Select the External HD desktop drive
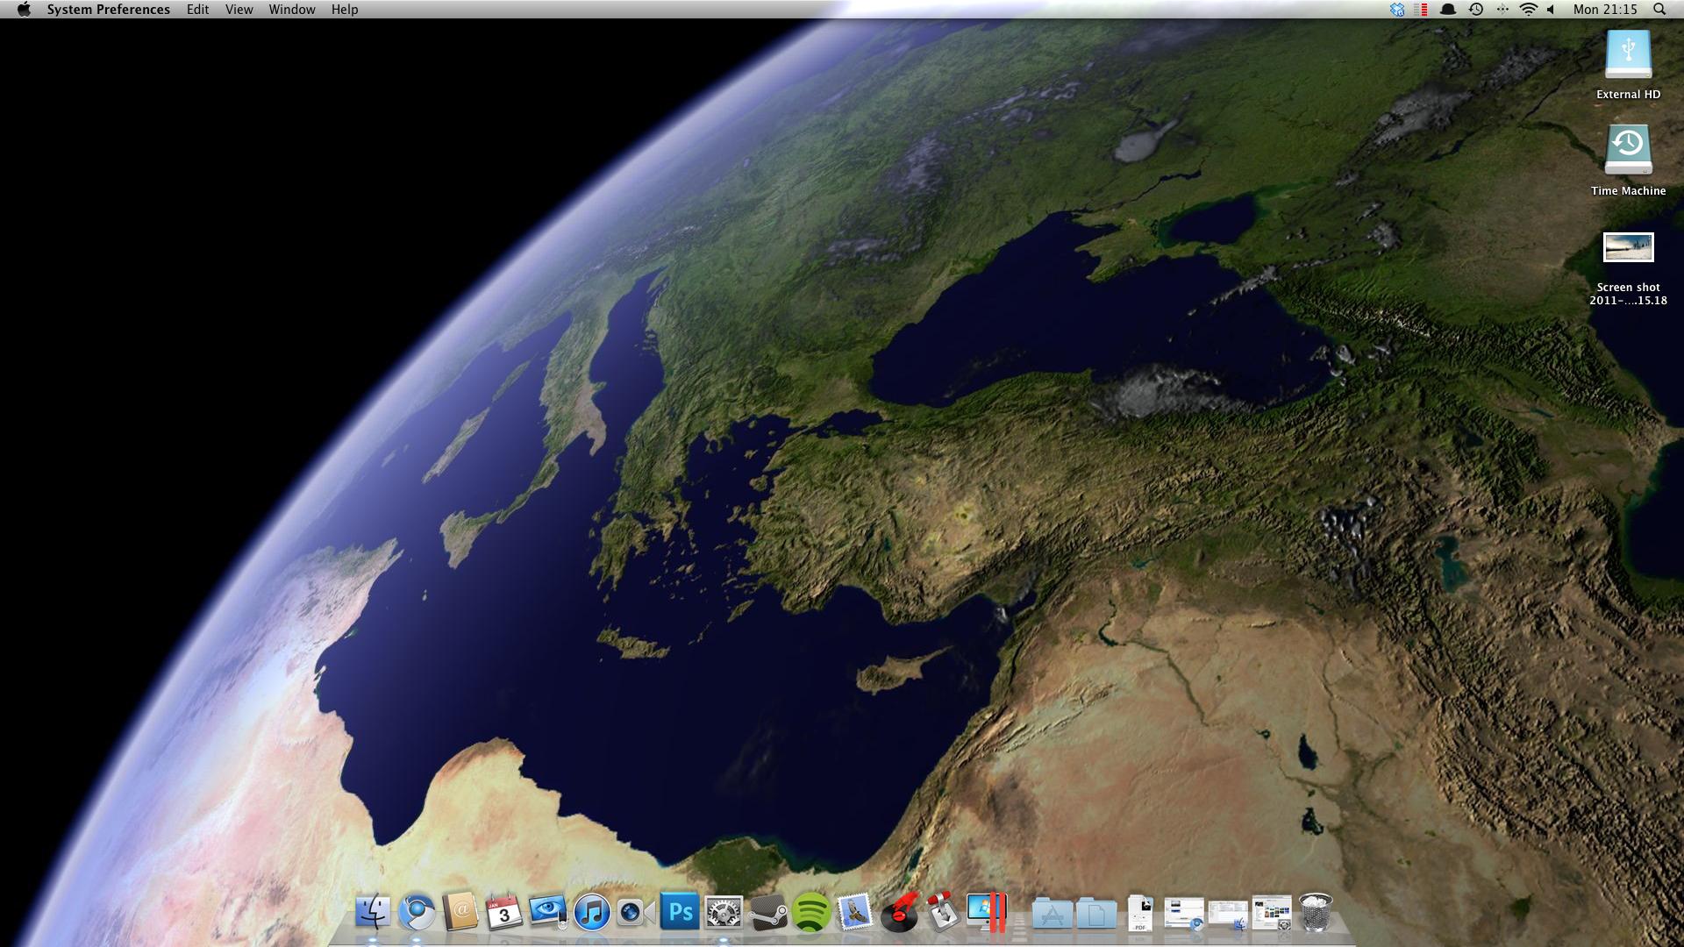1684x947 pixels. pyautogui.click(x=1628, y=56)
